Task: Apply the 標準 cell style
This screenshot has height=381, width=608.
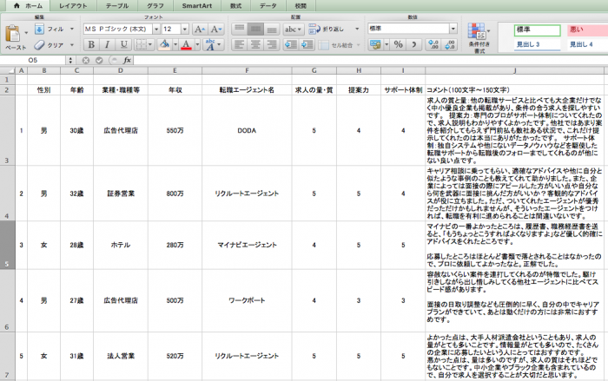Action: [537, 30]
